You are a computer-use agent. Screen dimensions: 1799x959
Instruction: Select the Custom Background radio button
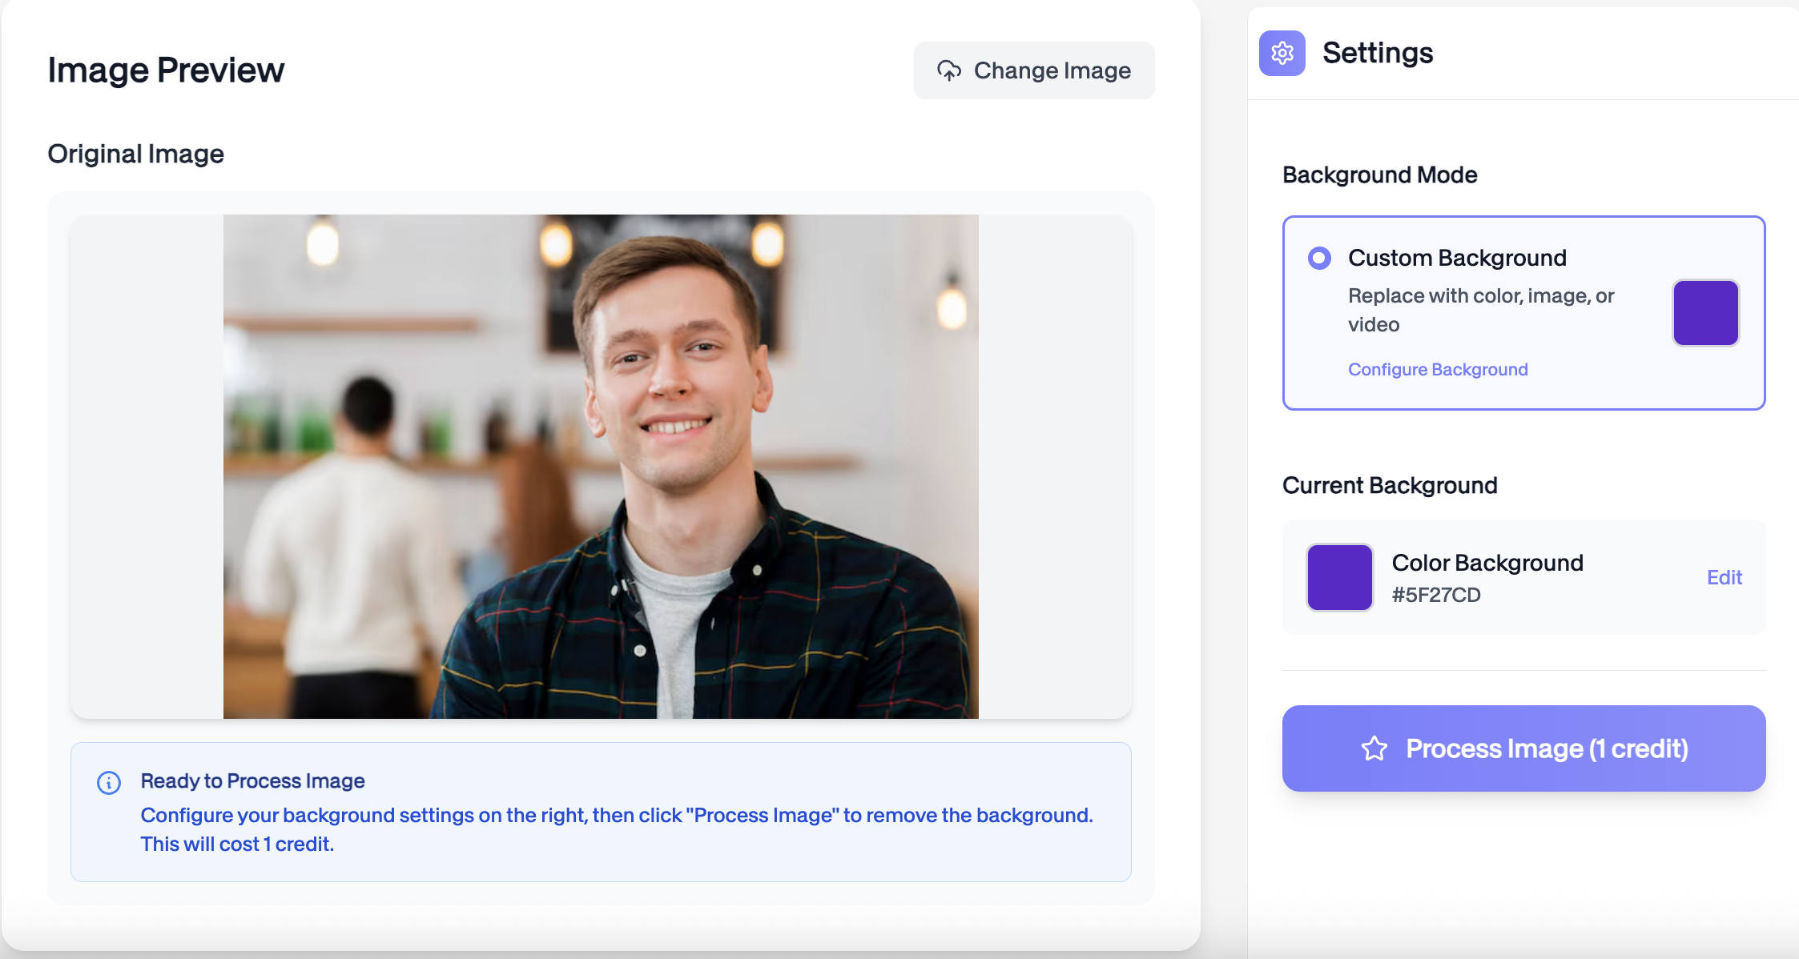(1319, 258)
